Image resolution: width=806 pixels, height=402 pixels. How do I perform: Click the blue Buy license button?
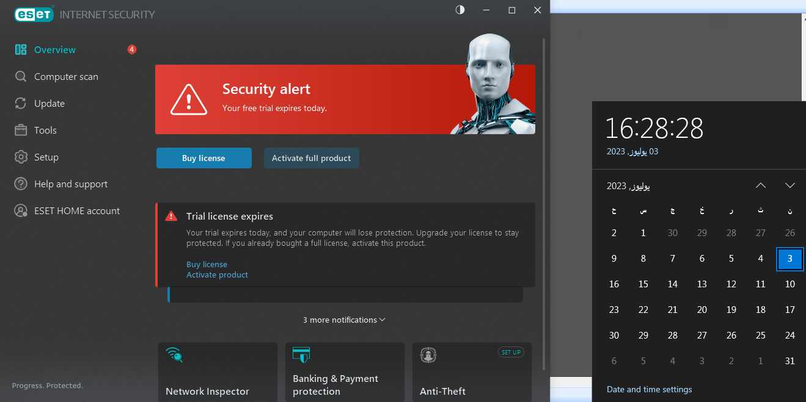click(204, 158)
